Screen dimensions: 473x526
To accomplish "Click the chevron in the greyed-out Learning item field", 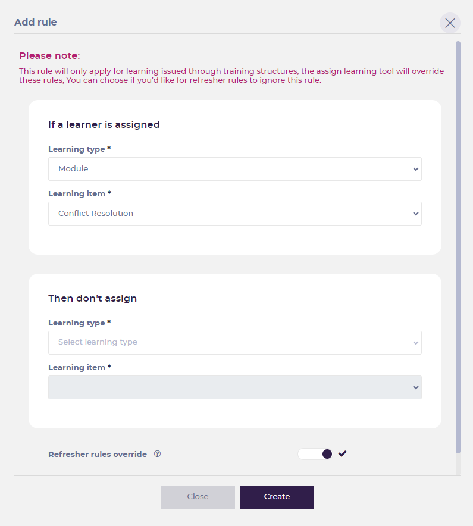I will tap(416, 387).
